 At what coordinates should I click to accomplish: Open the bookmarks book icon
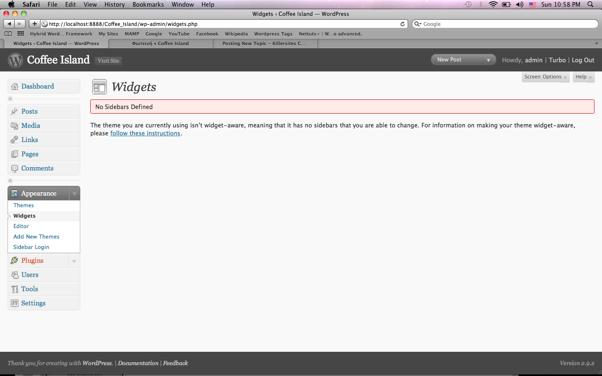[8, 34]
